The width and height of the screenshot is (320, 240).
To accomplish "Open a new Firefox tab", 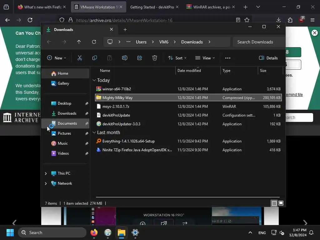I will (246, 7).
